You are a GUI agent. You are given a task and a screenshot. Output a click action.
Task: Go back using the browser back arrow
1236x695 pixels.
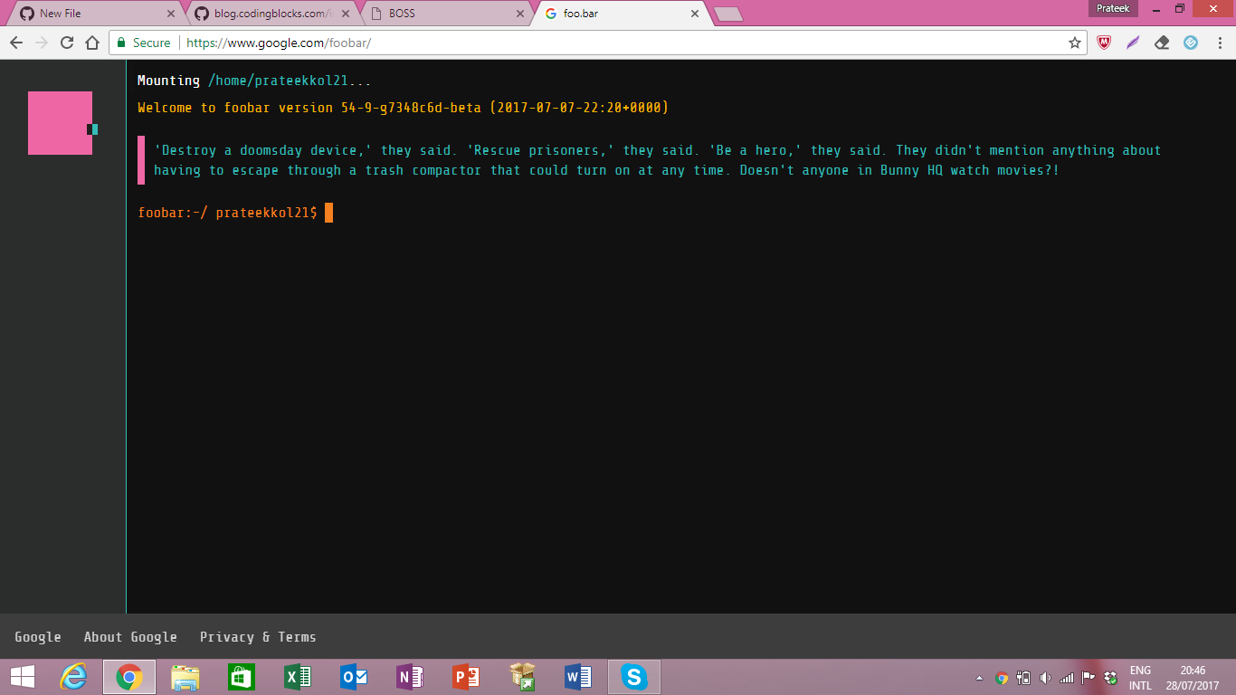pos(15,43)
